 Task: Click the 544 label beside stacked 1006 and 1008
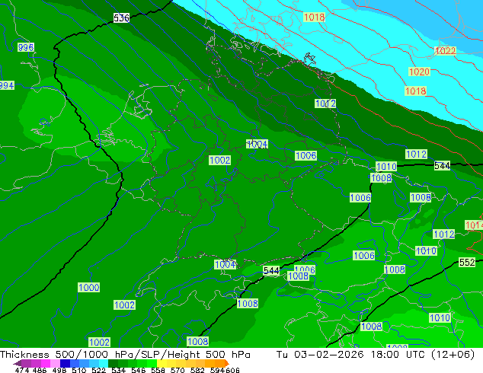(271, 270)
